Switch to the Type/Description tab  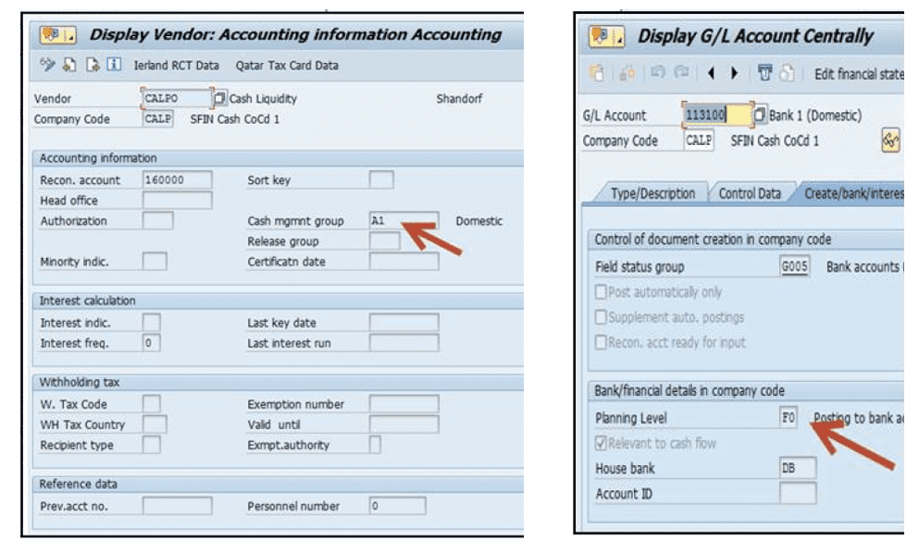(653, 194)
